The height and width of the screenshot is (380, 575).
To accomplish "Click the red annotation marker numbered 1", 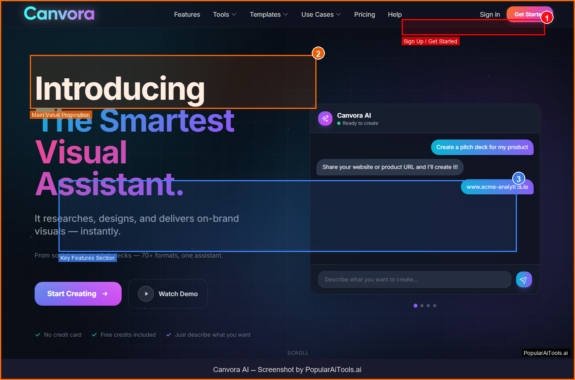I will 547,18.
